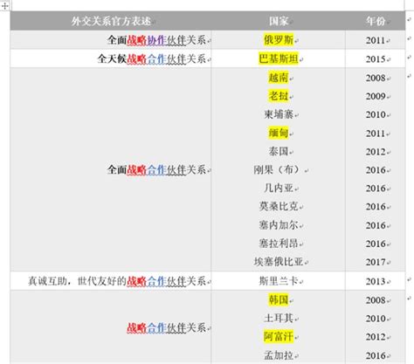Click the year 2012 in the 阿富汗 row
414x364 pixels.
coord(376,337)
